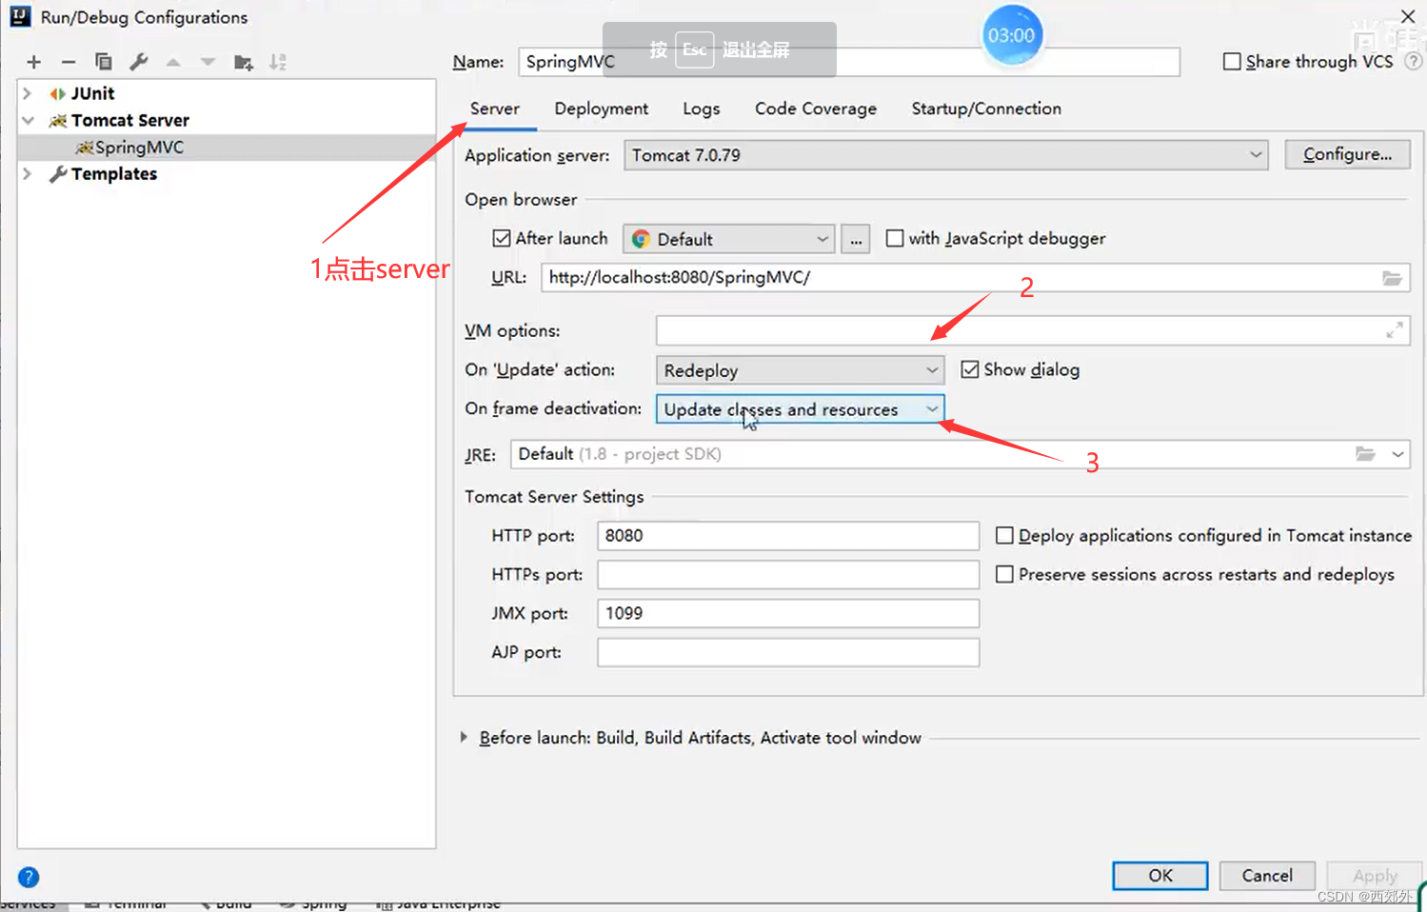The width and height of the screenshot is (1427, 912).
Task: Expand the JUnit tree node
Action: (28, 93)
